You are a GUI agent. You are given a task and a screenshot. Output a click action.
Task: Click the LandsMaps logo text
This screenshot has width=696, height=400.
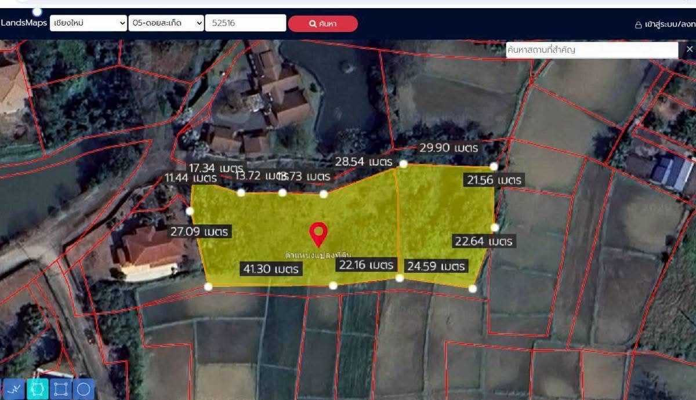tap(24, 23)
